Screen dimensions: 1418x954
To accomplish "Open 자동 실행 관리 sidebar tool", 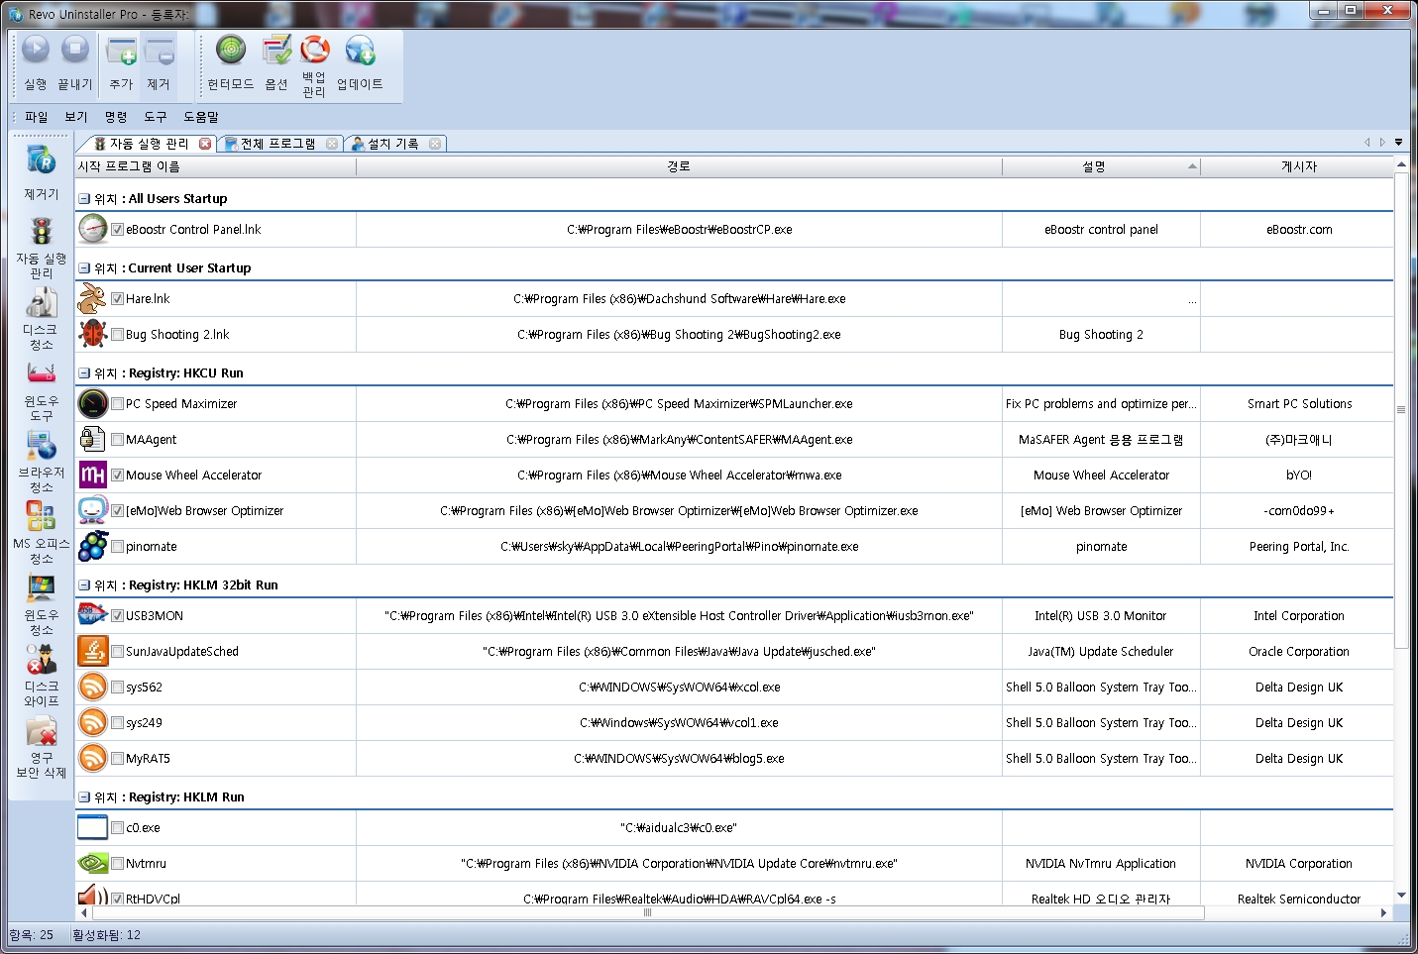I will (42, 248).
